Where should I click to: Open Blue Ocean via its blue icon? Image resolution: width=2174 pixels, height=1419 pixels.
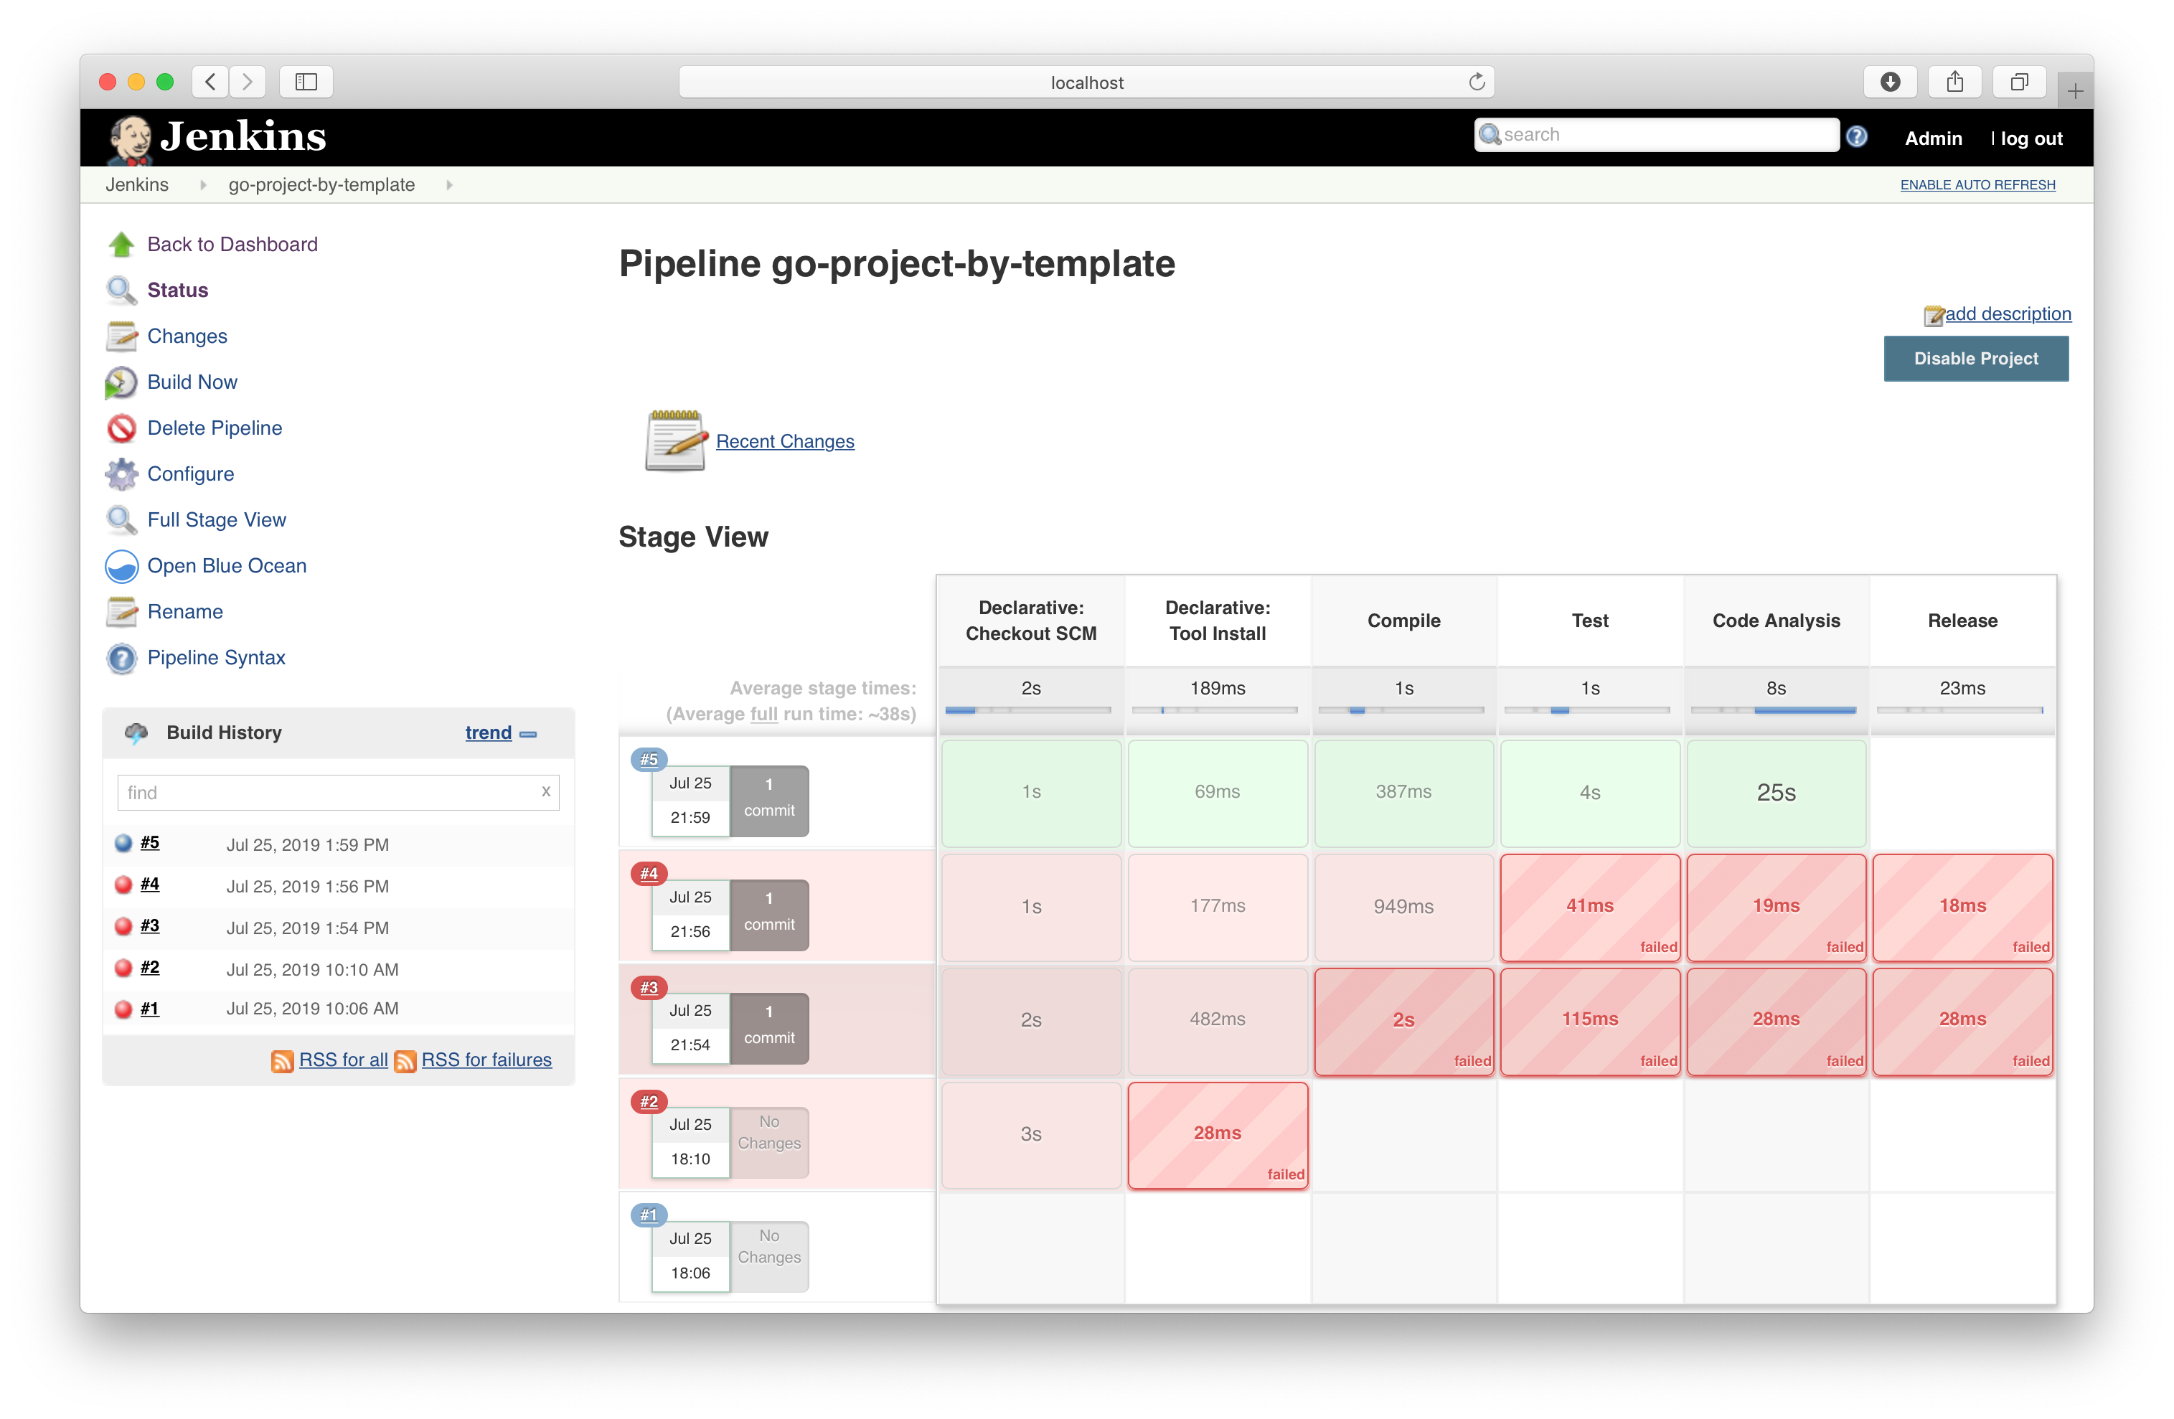121,566
